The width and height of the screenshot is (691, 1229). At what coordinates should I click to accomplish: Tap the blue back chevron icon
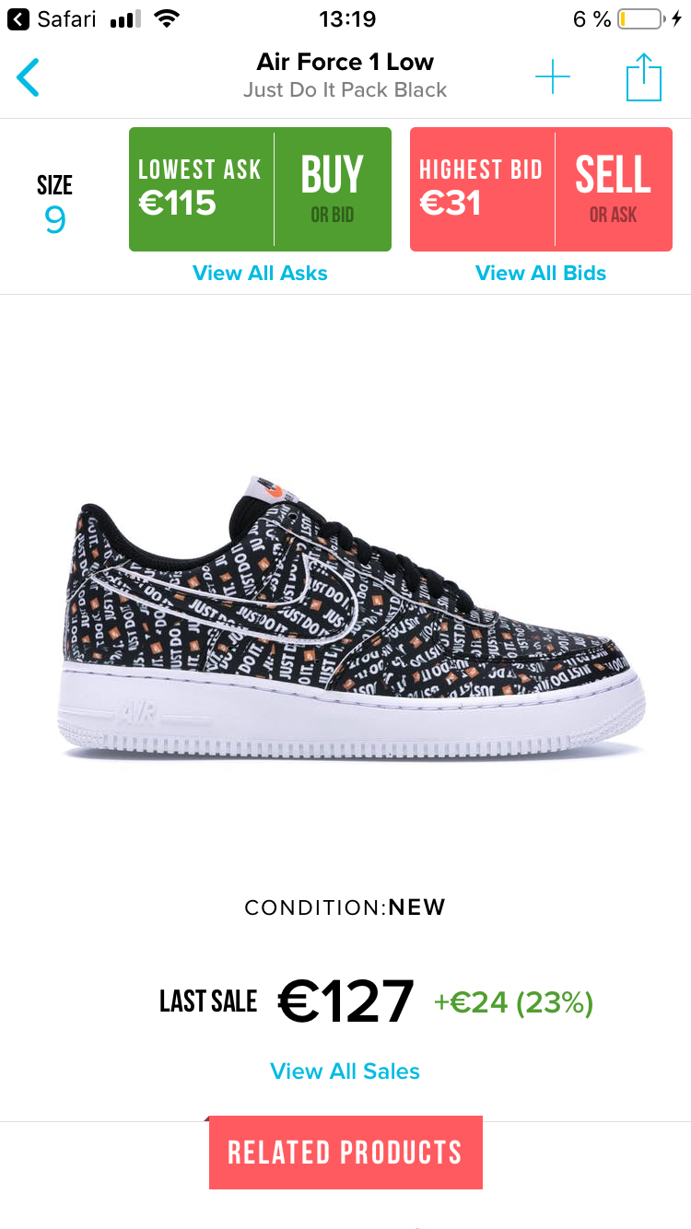[x=28, y=77]
